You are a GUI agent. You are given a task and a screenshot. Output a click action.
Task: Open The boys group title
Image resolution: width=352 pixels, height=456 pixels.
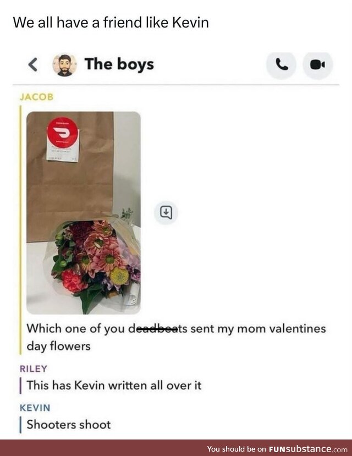(x=119, y=64)
